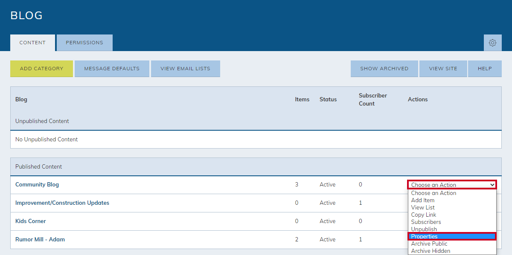512x255 pixels.
Task: Select Archive Hidden from action list
Action: (x=452, y=251)
